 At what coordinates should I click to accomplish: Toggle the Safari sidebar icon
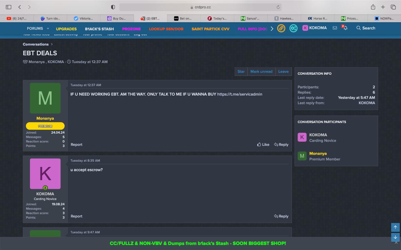[x=8, y=7]
